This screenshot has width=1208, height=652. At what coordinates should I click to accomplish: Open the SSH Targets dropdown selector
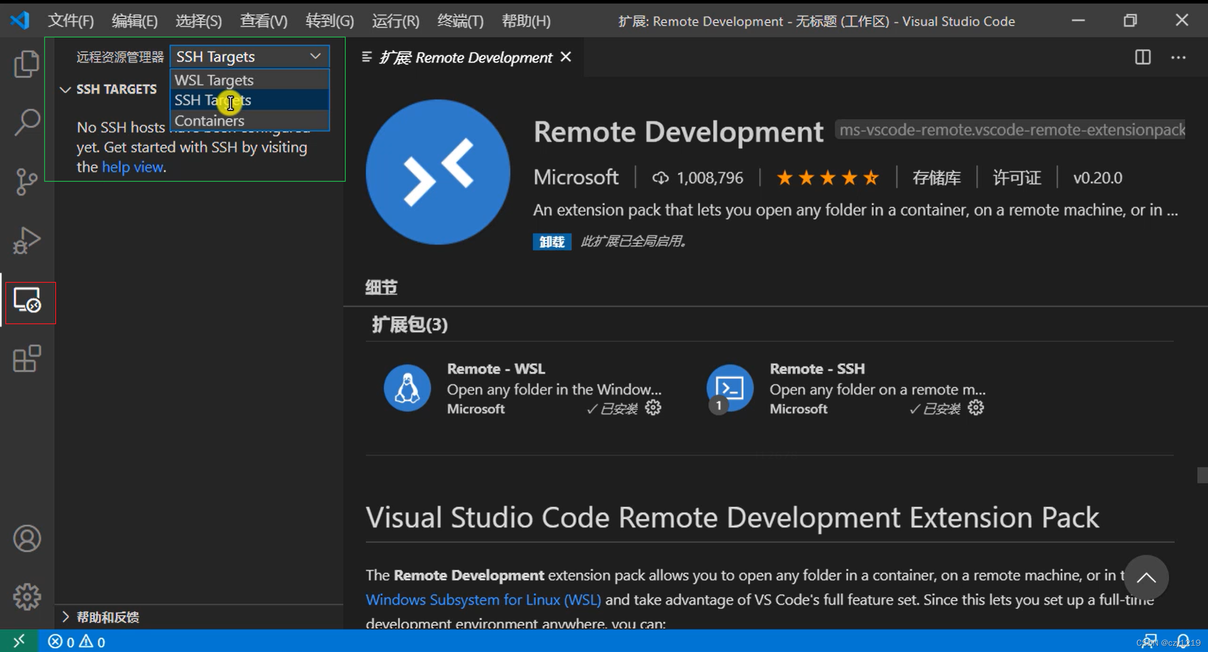[x=249, y=56]
